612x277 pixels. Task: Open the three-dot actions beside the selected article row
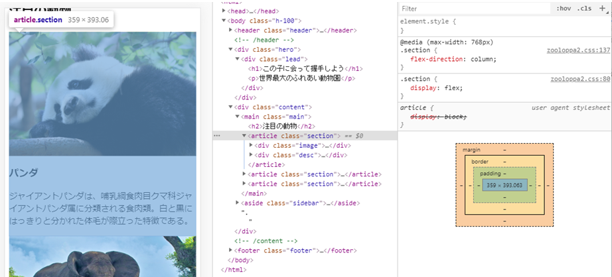(x=217, y=136)
